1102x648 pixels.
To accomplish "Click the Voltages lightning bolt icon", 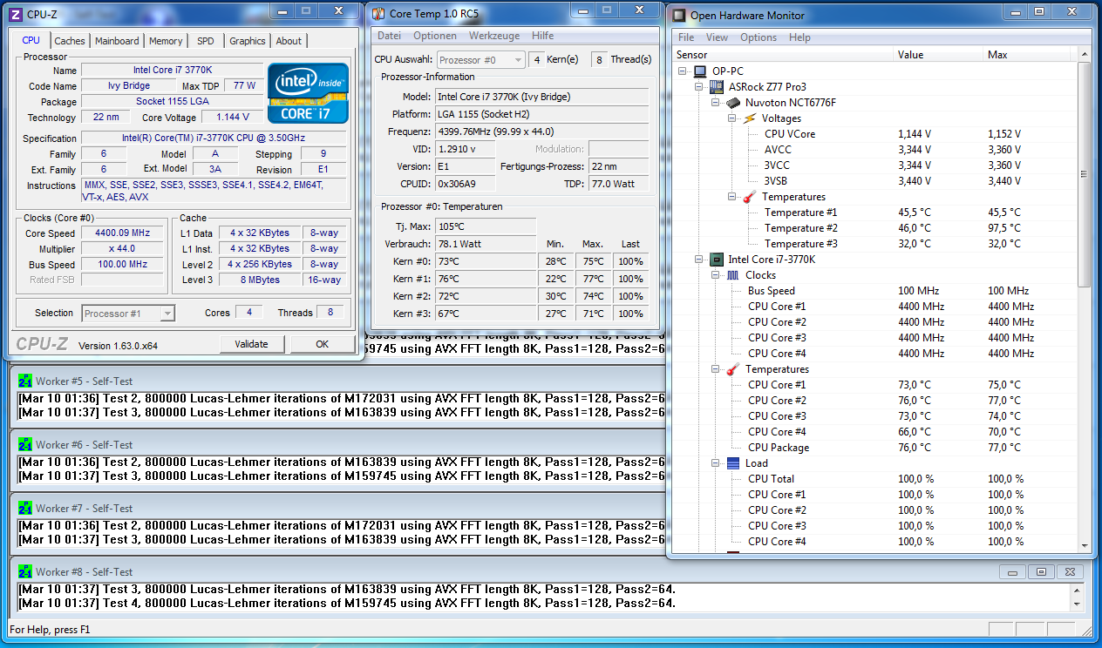I will [749, 118].
